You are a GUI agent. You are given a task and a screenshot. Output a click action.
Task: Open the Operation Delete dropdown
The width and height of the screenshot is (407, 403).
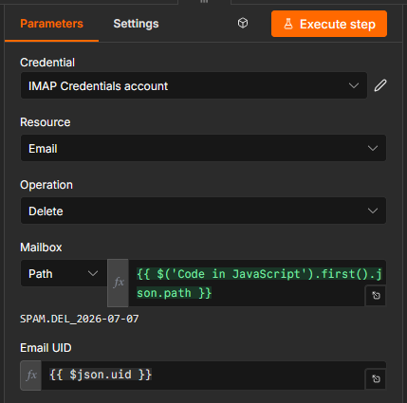[203, 211]
